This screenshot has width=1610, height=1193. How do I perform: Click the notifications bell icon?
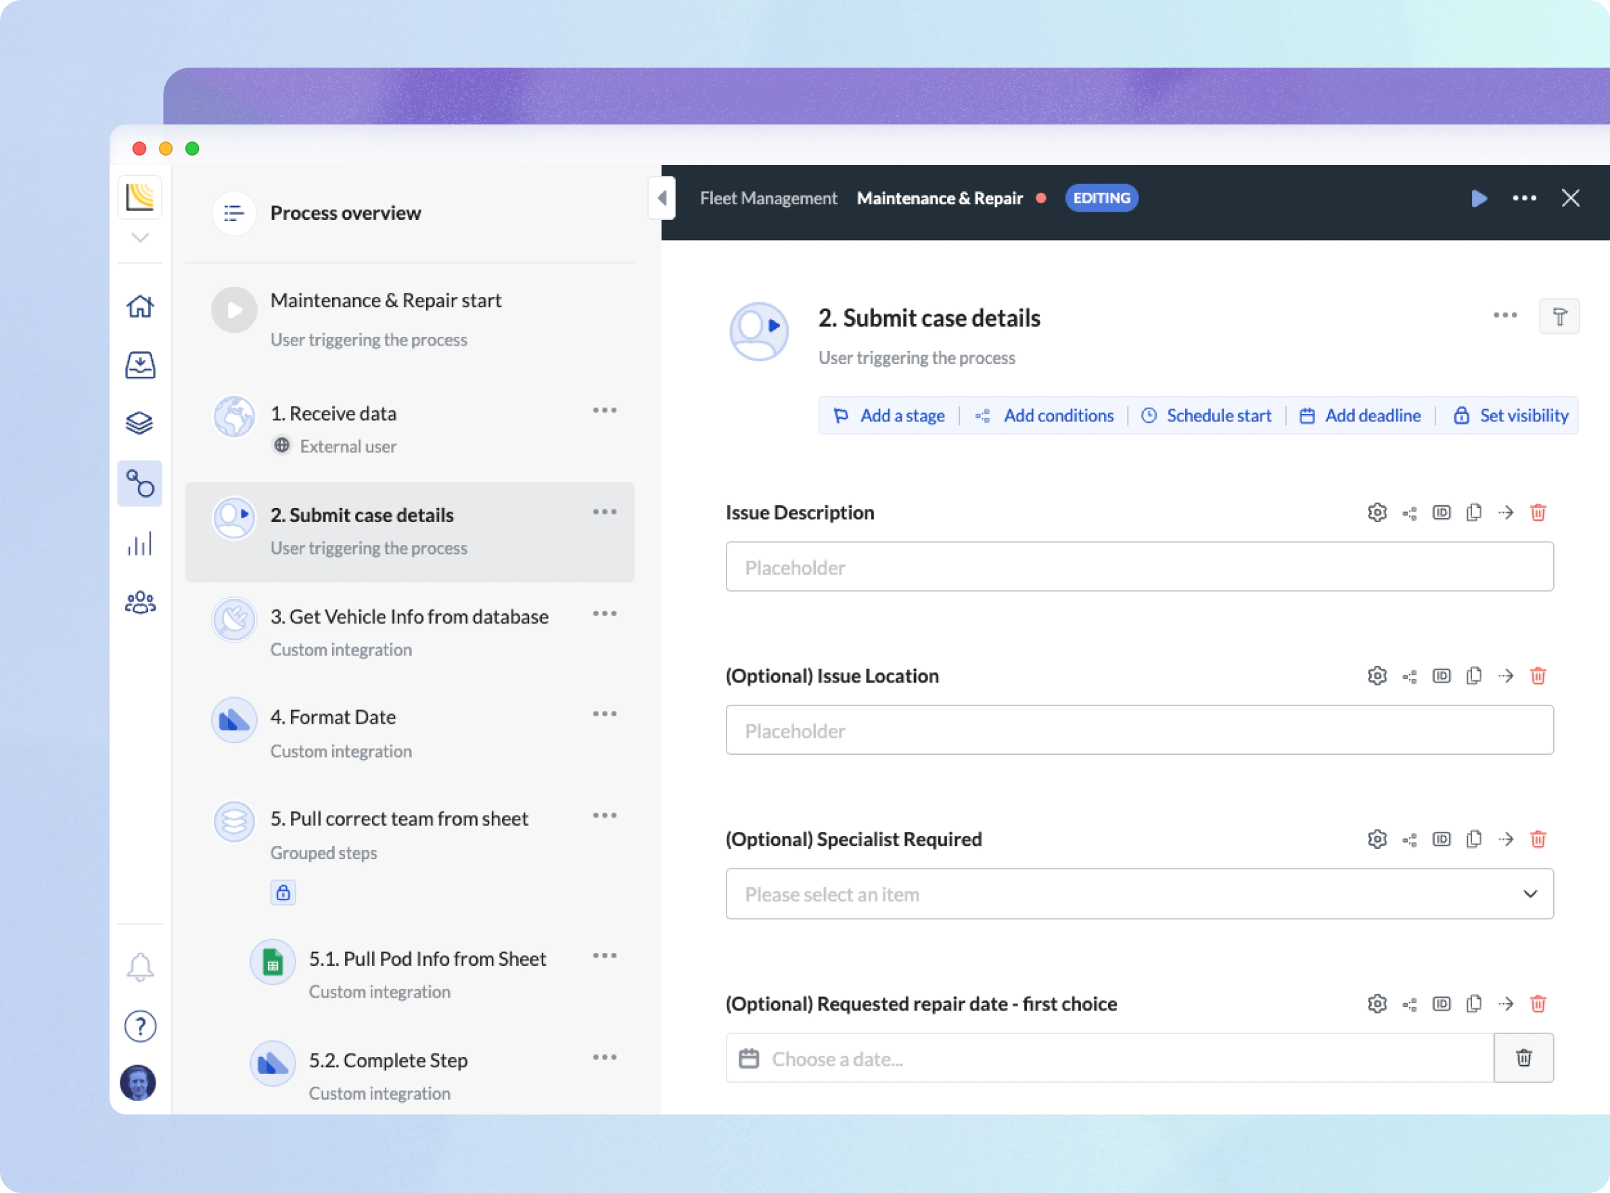[140, 967]
